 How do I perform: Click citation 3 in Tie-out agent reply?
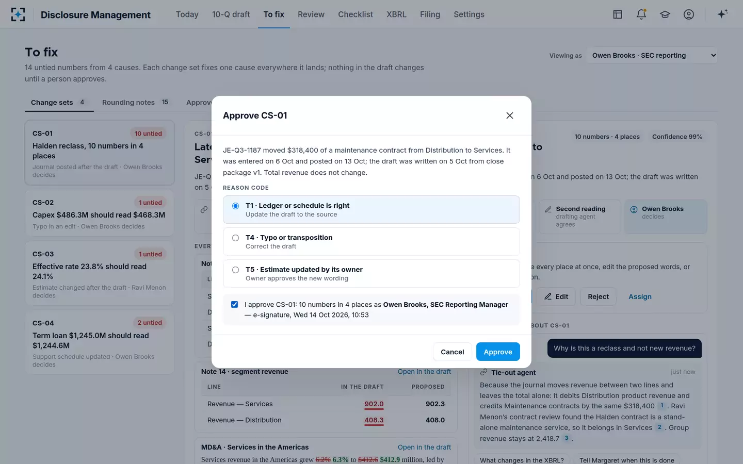(x=566, y=438)
